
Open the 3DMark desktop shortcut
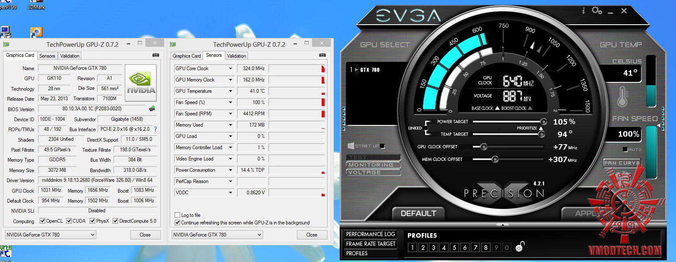coord(36,5)
